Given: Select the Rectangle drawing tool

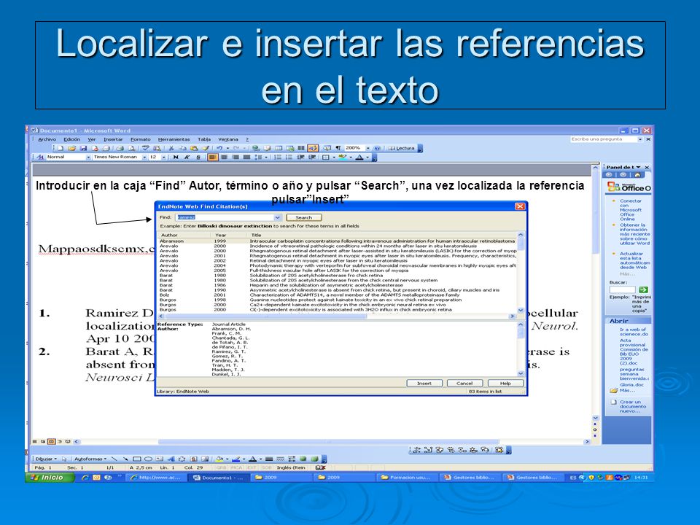Looking at the screenshot, I should [x=137, y=459].
